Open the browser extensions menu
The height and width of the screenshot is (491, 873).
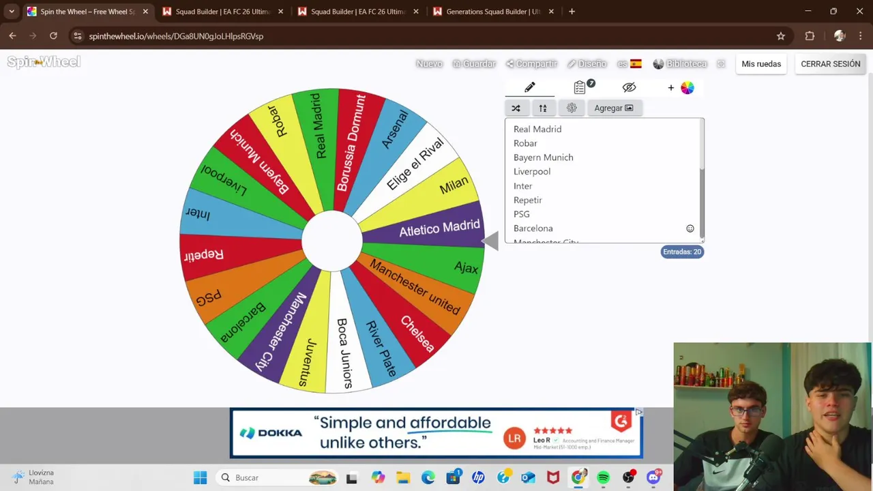(810, 36)
